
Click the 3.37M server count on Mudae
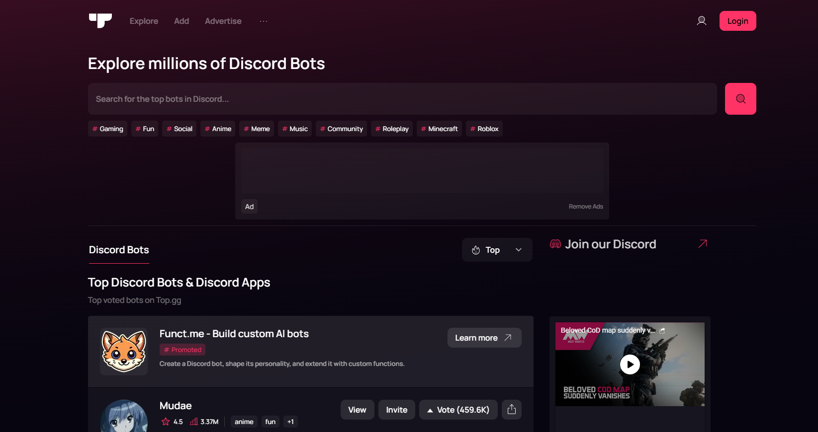204,422
